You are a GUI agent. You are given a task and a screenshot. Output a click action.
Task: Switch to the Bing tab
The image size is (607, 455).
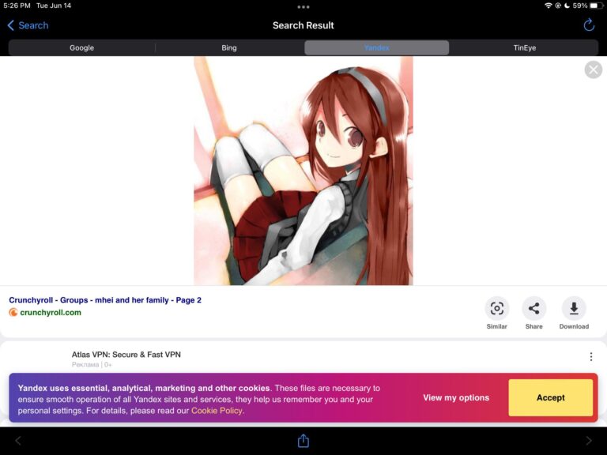pyautogui.click(x=229, y=48)
